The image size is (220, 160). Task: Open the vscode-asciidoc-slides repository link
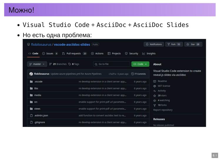[72, 45]
